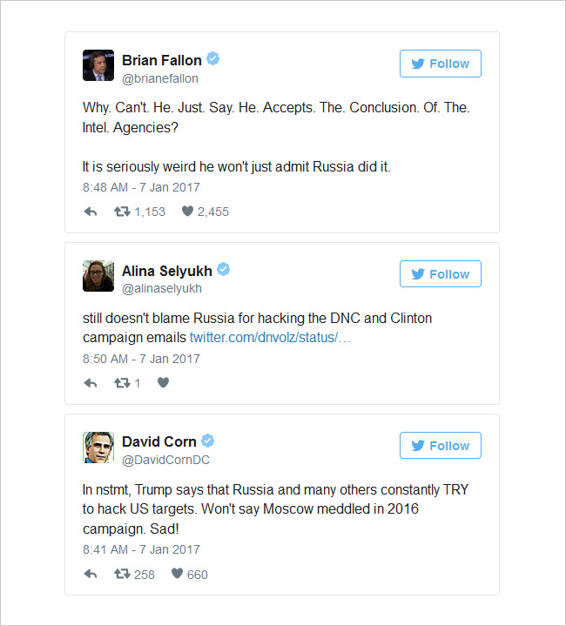This screenshot has height=626, width=566.
Task: Retweet David Corn's tweet
Action: 122,574
